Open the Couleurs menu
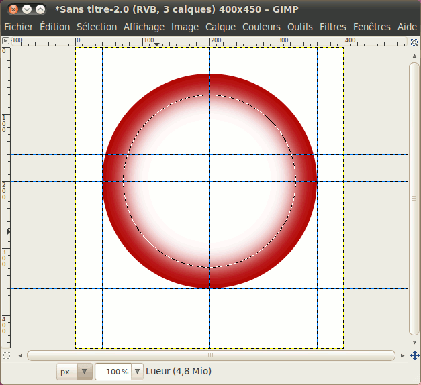The width and height of the screenshot is (421, 385). coord(262,27)
